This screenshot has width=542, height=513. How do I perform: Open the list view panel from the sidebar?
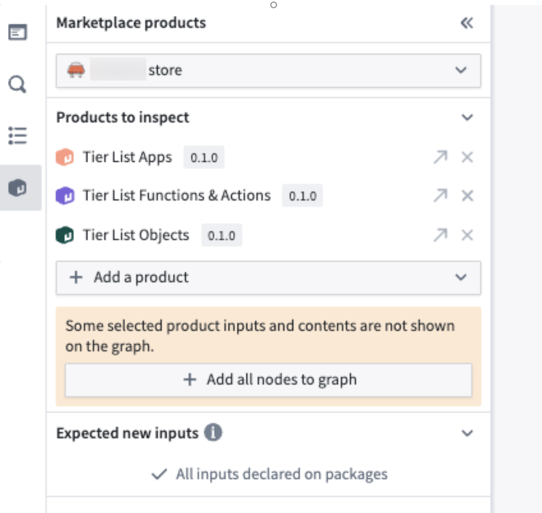click(x=16, y=135)
